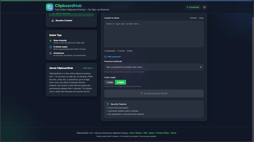Image resolution: width=254 pixels, height=142 pixels.
Task: Click the password hint about recipients
Action: point(124,72)
